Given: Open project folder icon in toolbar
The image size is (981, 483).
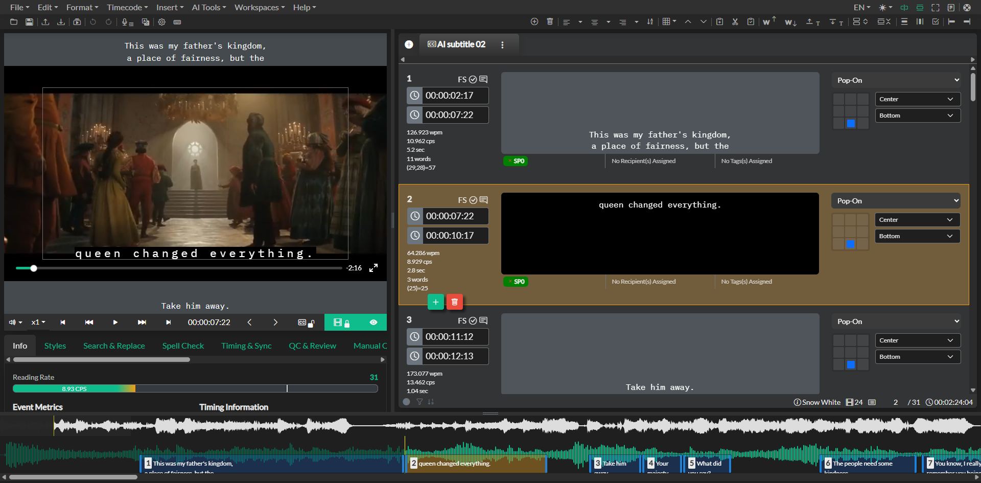Looking at the screenshot, I should pyautogui.click(x=14, y=22).
